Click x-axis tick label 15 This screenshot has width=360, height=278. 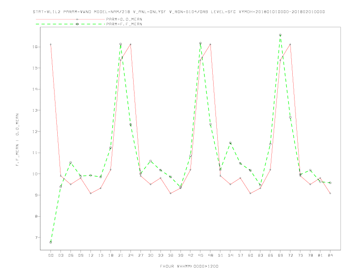100,255
